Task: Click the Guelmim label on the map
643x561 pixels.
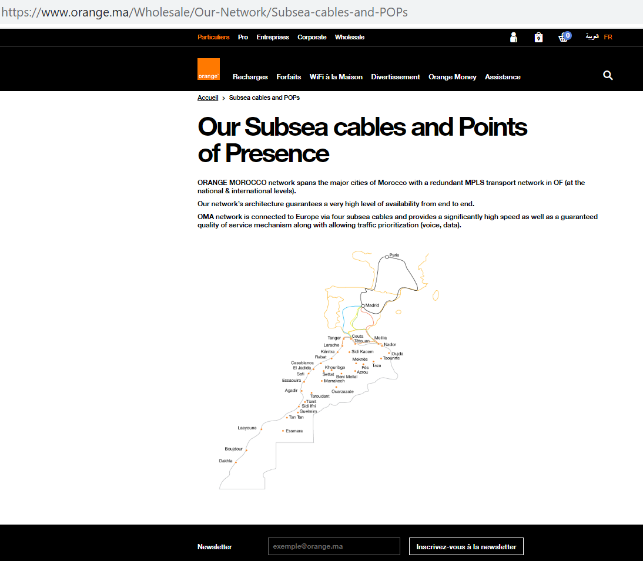Action: (x=308, y=411)
